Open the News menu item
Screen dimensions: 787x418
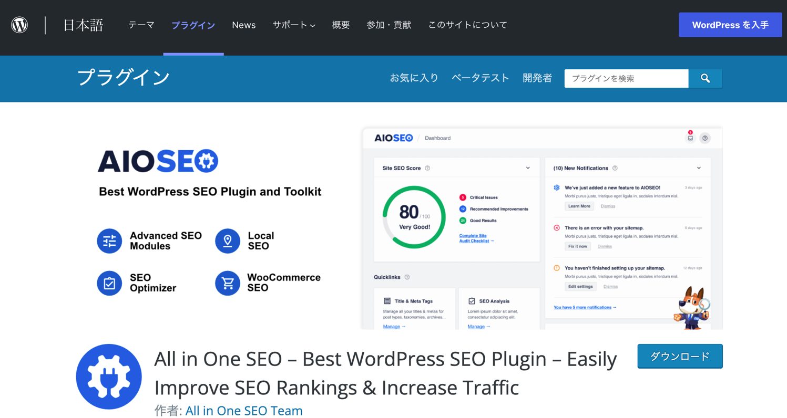[x=243, y=25]
